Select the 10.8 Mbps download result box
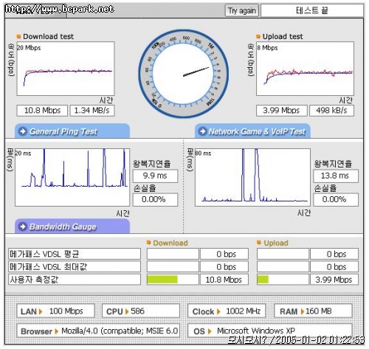The width and height of the screenshot is (369, 349). pyautogui.click(x=42, y=111)
